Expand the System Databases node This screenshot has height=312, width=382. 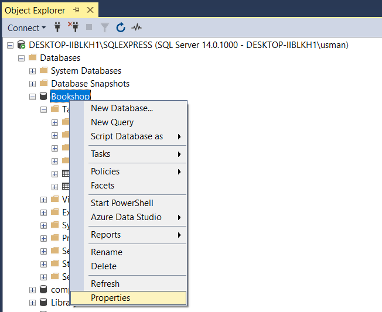coord(33,71)
